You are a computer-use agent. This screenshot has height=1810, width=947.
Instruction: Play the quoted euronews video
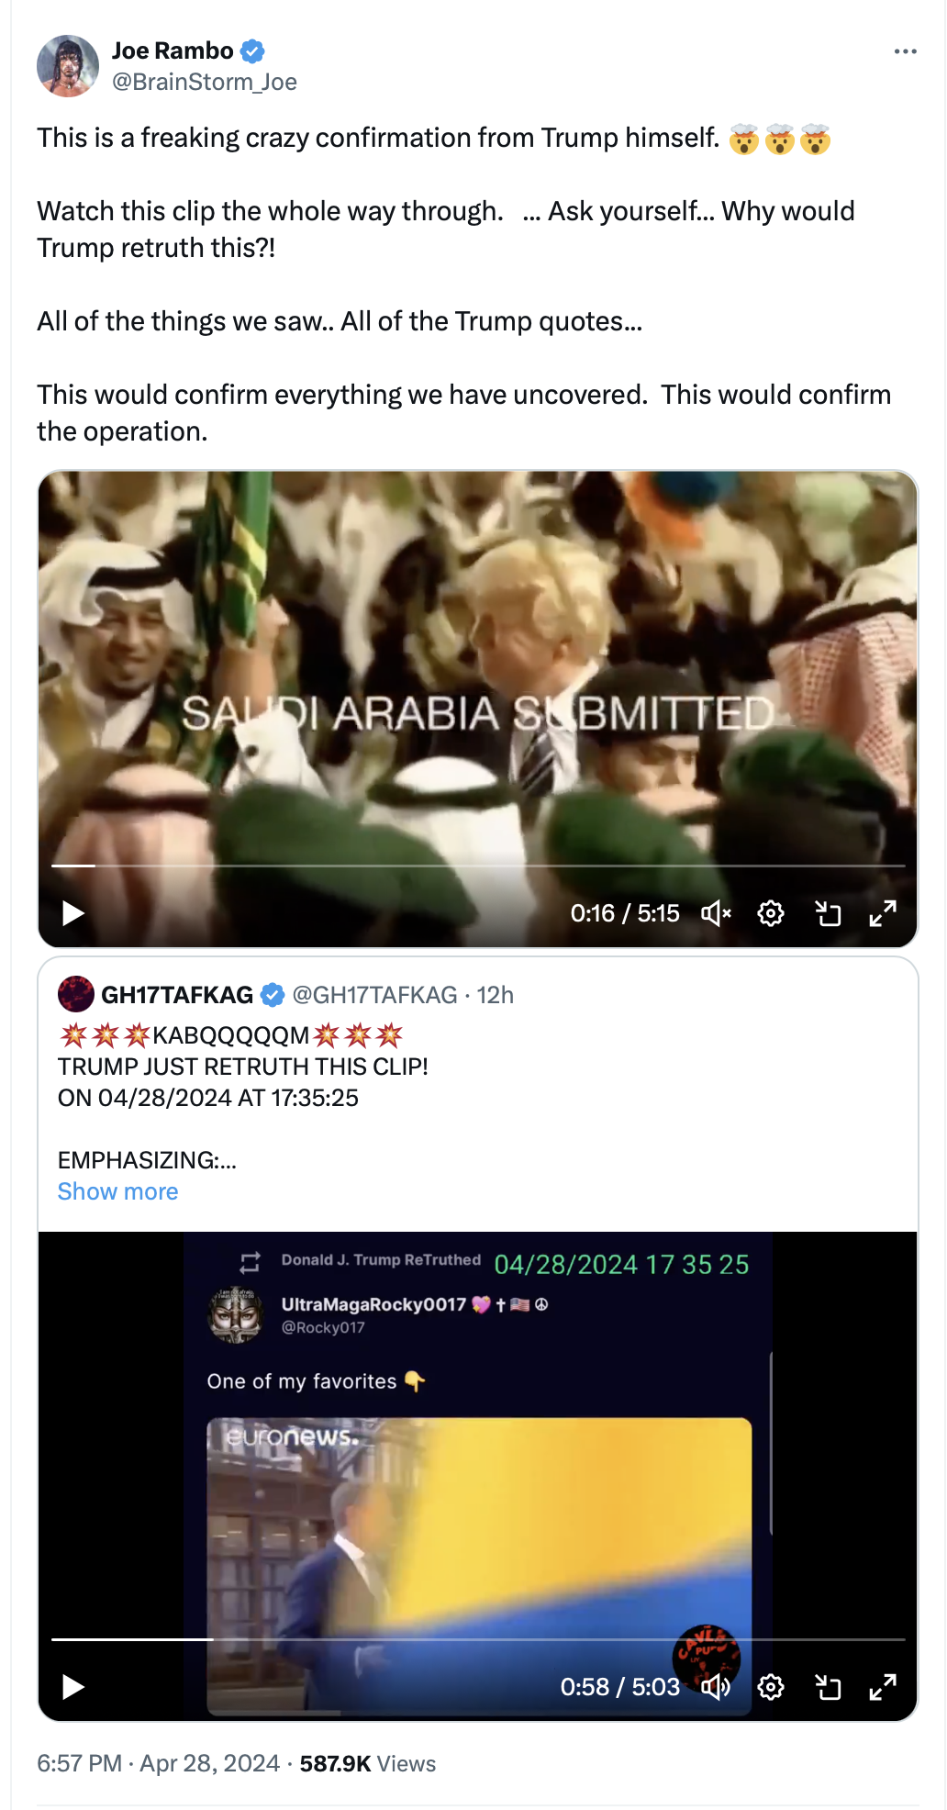[72, 1687]
